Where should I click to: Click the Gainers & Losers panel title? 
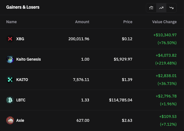pyautogui.click(x=23, y=7)
